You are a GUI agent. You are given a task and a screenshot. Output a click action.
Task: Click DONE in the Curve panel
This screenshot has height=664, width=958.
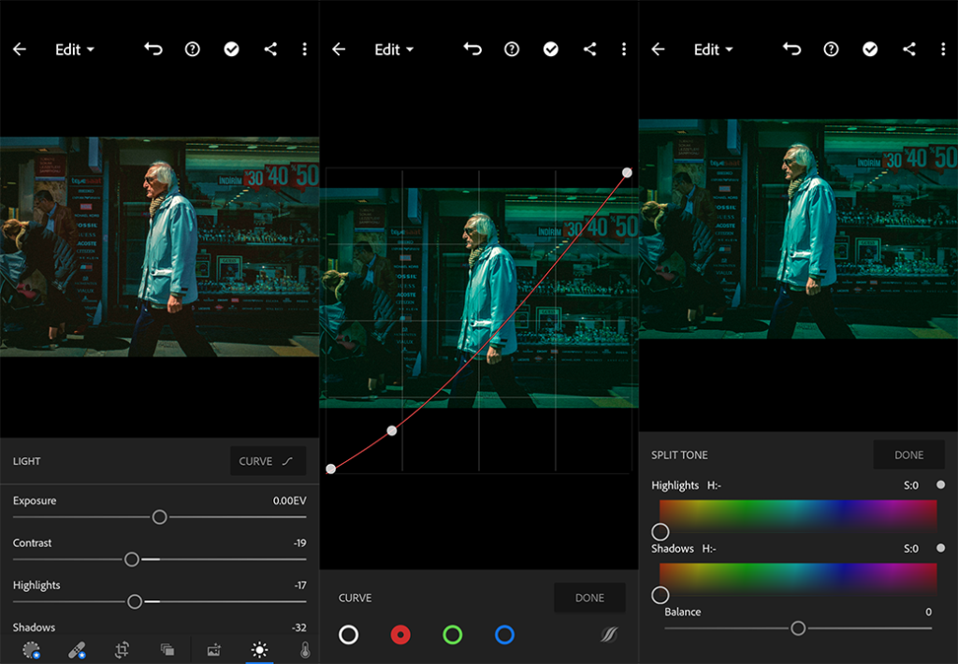[589, 598]
